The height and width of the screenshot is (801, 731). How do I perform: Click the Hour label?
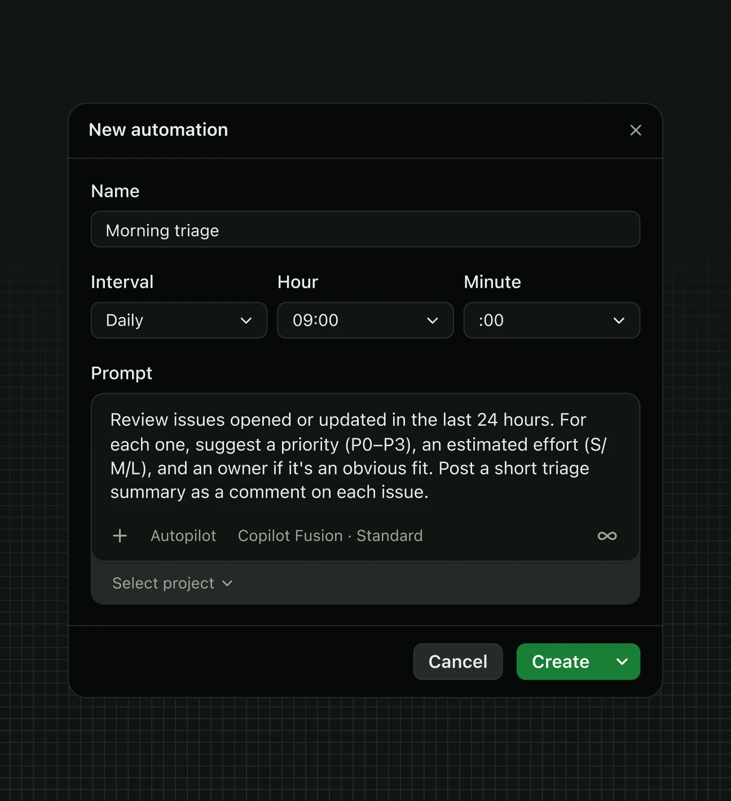(298, 282)
